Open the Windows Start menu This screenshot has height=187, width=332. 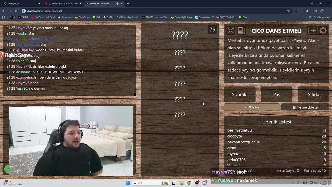coord(128,183)
